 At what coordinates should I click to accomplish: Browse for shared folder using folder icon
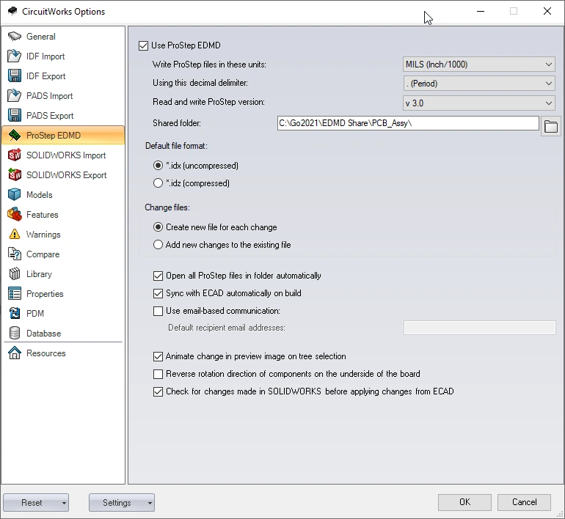(550, 127)
